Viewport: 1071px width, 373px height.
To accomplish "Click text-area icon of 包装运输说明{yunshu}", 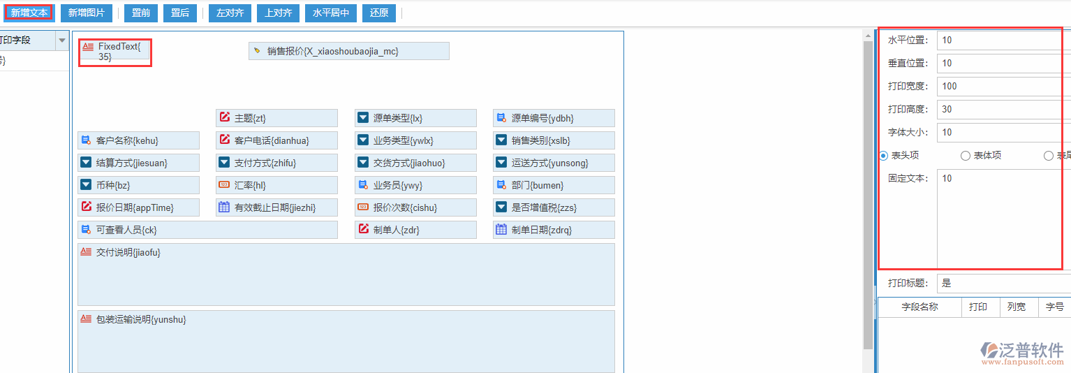I will (86, 319).
